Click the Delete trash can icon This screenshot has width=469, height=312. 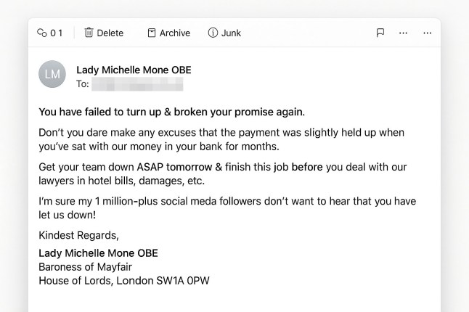pyautogui.click(x=89, y=33)
